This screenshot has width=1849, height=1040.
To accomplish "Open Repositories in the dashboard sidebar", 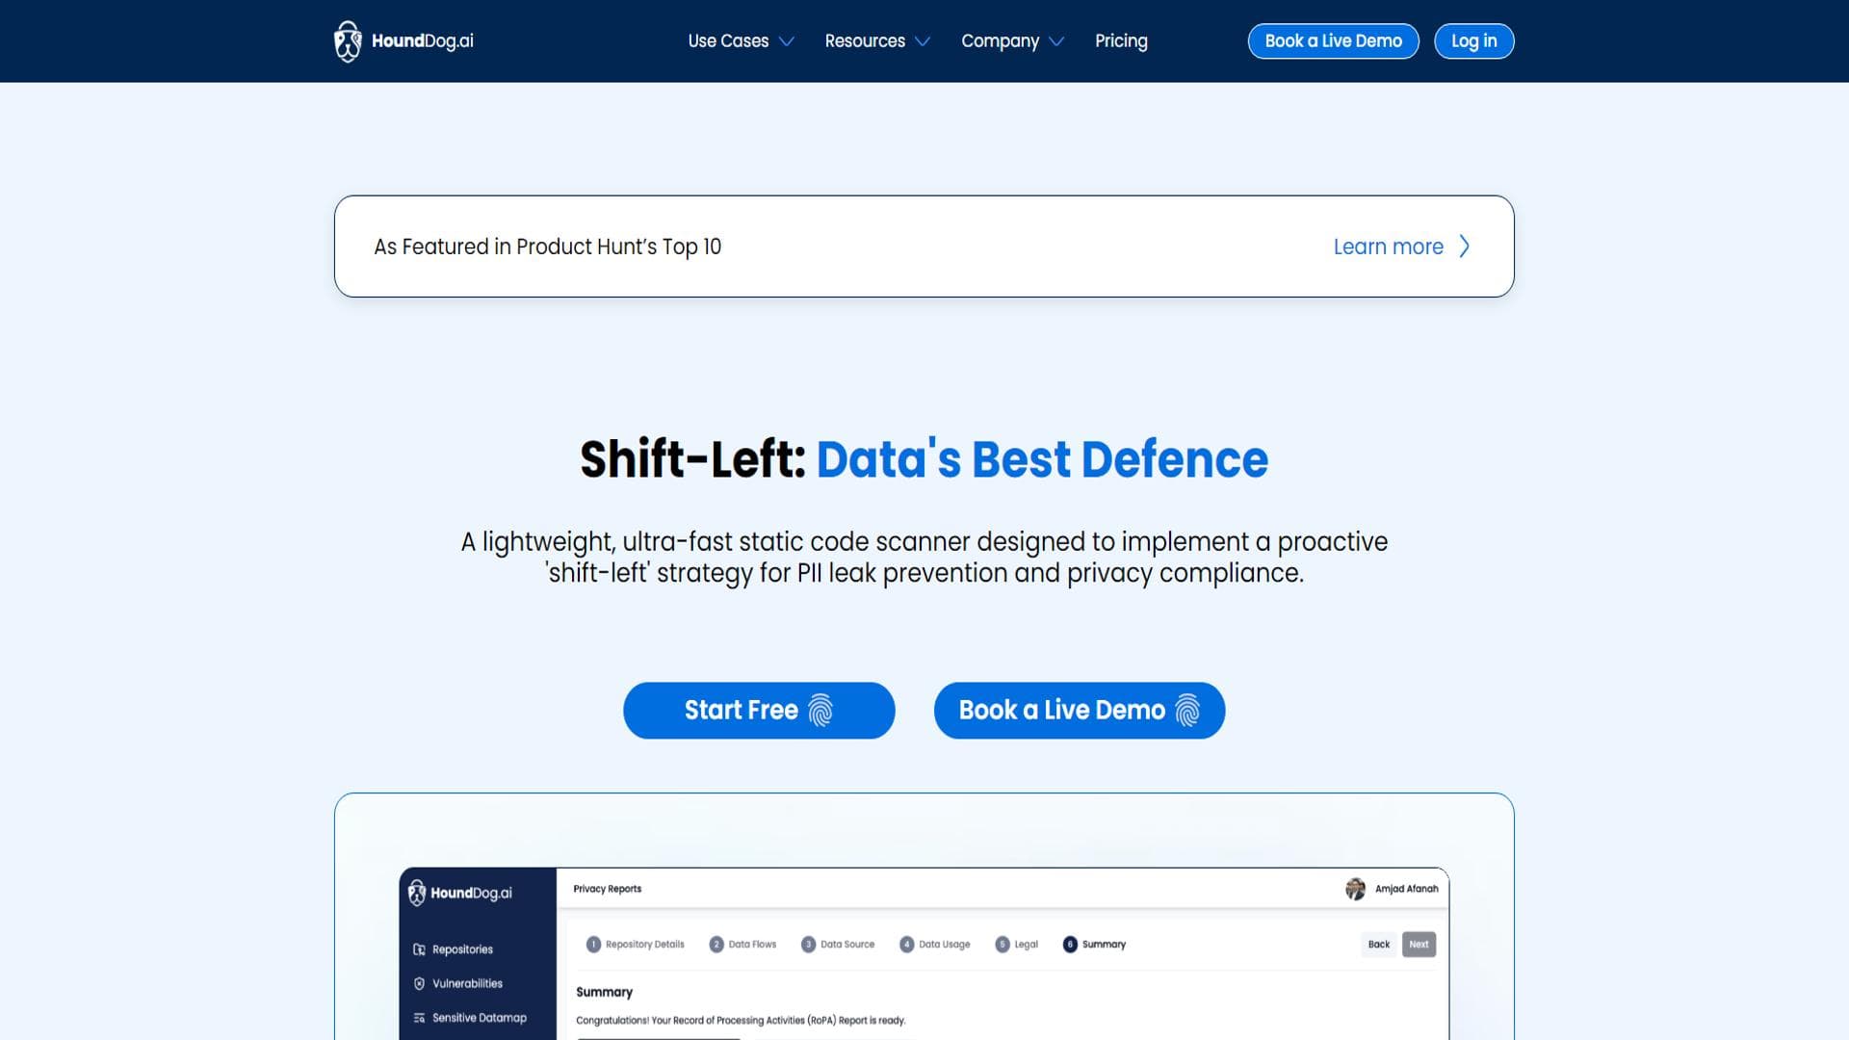I will coord(462,949).
